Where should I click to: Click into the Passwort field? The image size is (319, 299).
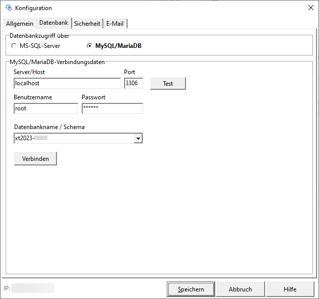[112, 108]
